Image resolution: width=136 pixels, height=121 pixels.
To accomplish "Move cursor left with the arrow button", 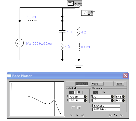I will point(73,108).
